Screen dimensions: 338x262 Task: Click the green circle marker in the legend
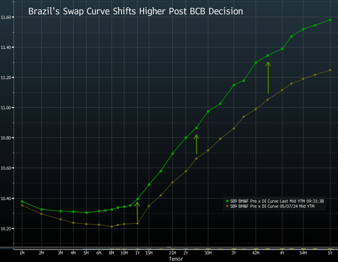coord(227,201)
